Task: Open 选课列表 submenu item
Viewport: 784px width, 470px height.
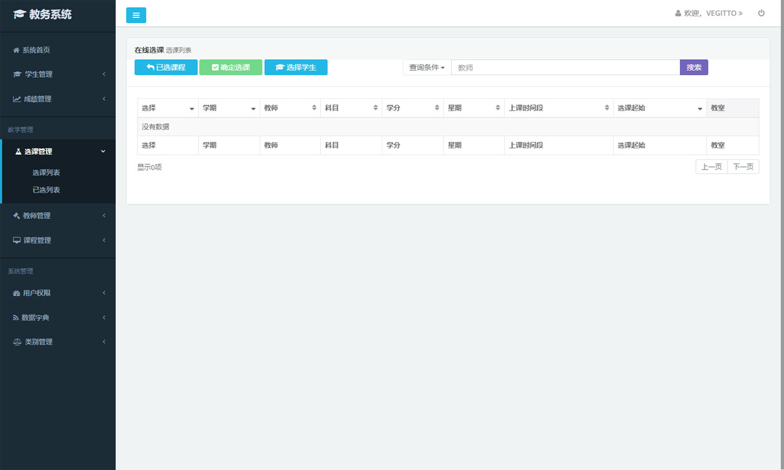Action: pyautogui.click(x=46, y=173)
